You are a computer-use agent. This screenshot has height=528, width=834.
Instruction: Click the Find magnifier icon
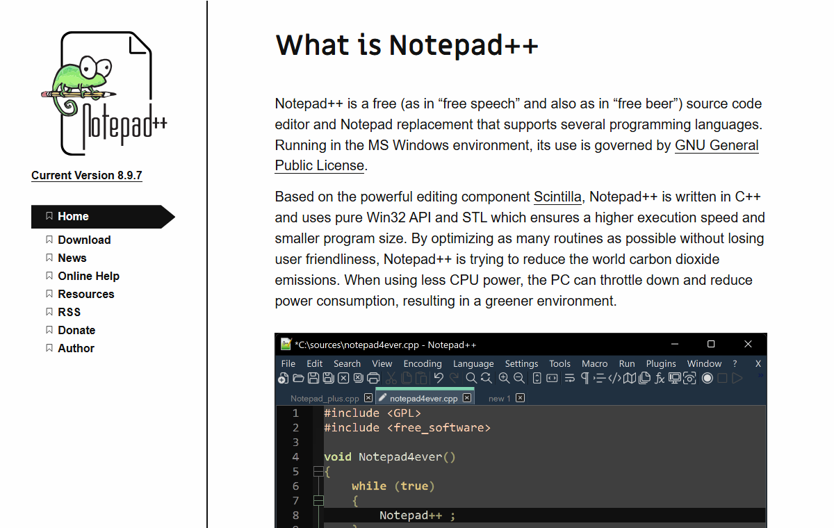471,378
